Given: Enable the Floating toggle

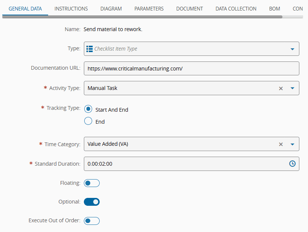Looking at the screenshot, I should pos(91,183).
